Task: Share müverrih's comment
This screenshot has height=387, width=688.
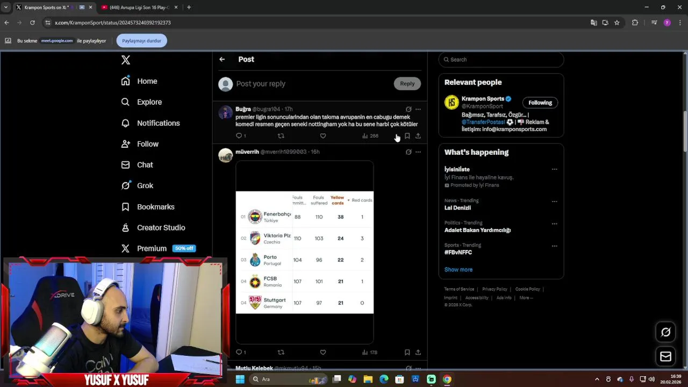Action: (418, 353)
